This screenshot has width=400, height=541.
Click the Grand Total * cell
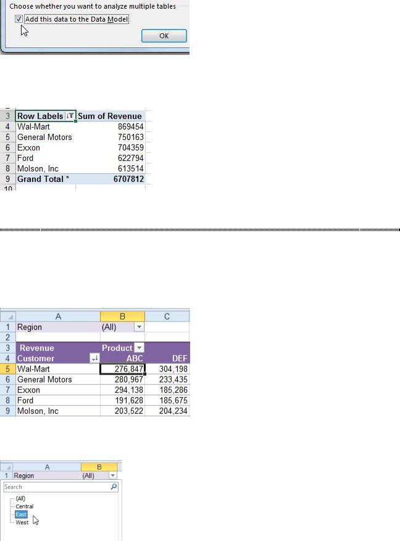pos(46,179)
